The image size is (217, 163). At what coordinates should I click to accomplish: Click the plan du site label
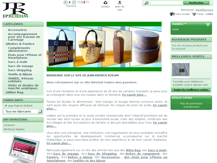(120, 8)
